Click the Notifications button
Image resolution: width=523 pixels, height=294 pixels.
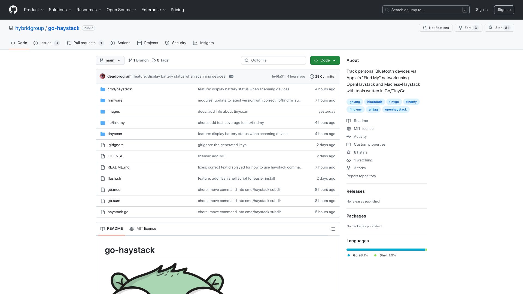pos(436,28)
